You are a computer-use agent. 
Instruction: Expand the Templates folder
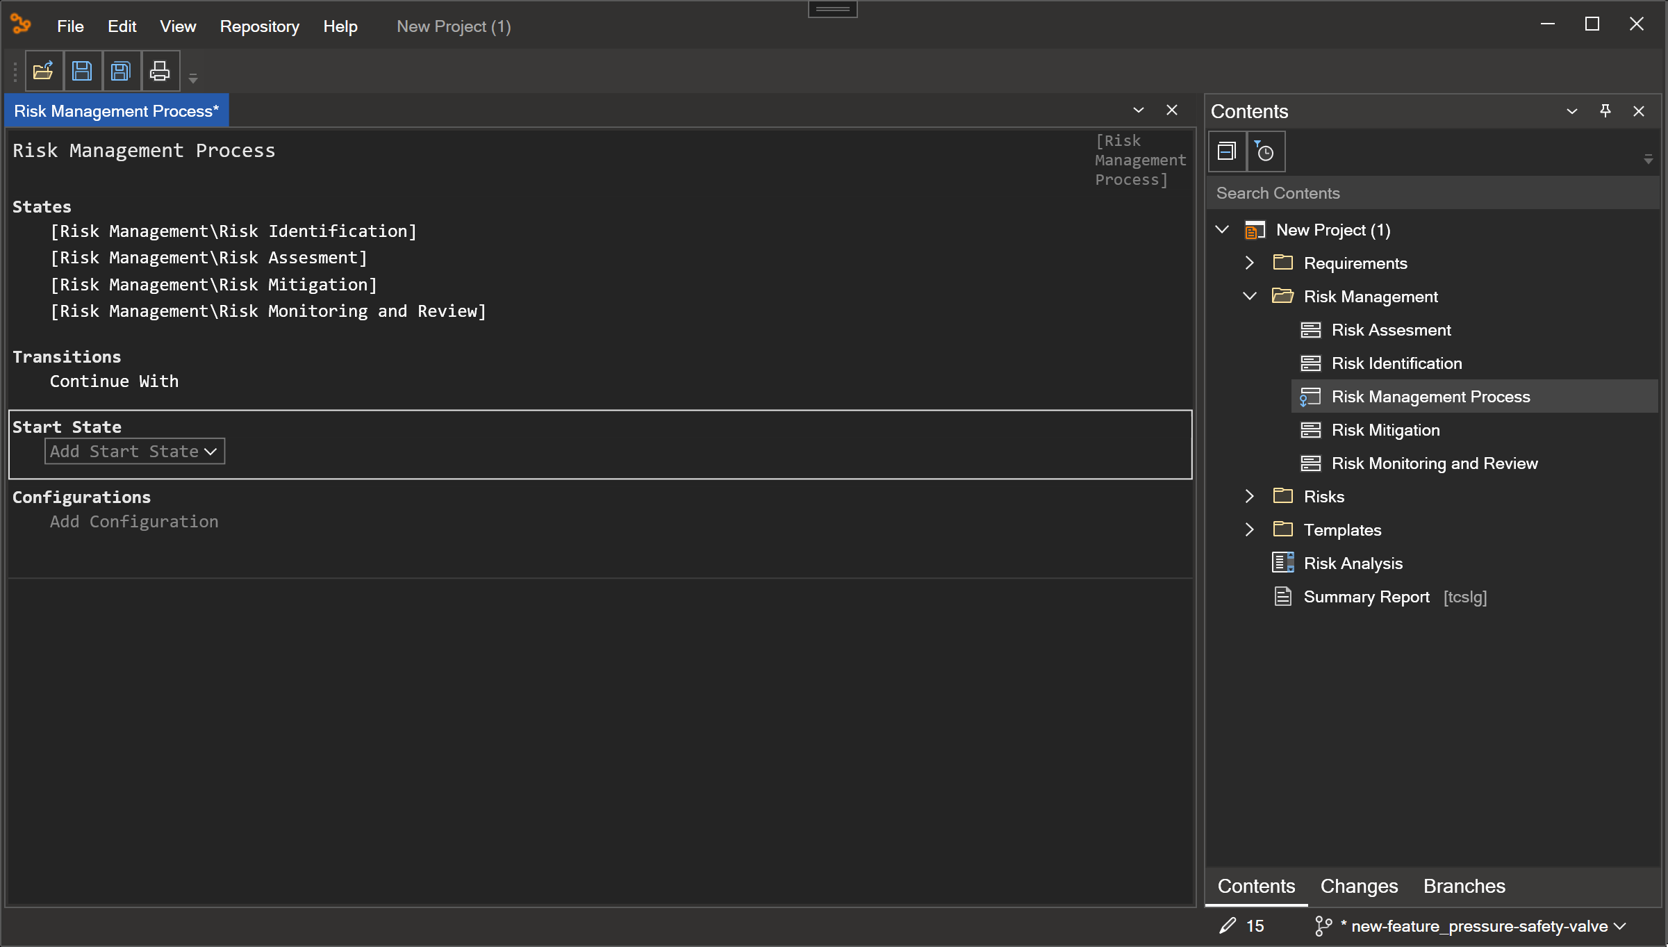click(x=1249, y=529)
